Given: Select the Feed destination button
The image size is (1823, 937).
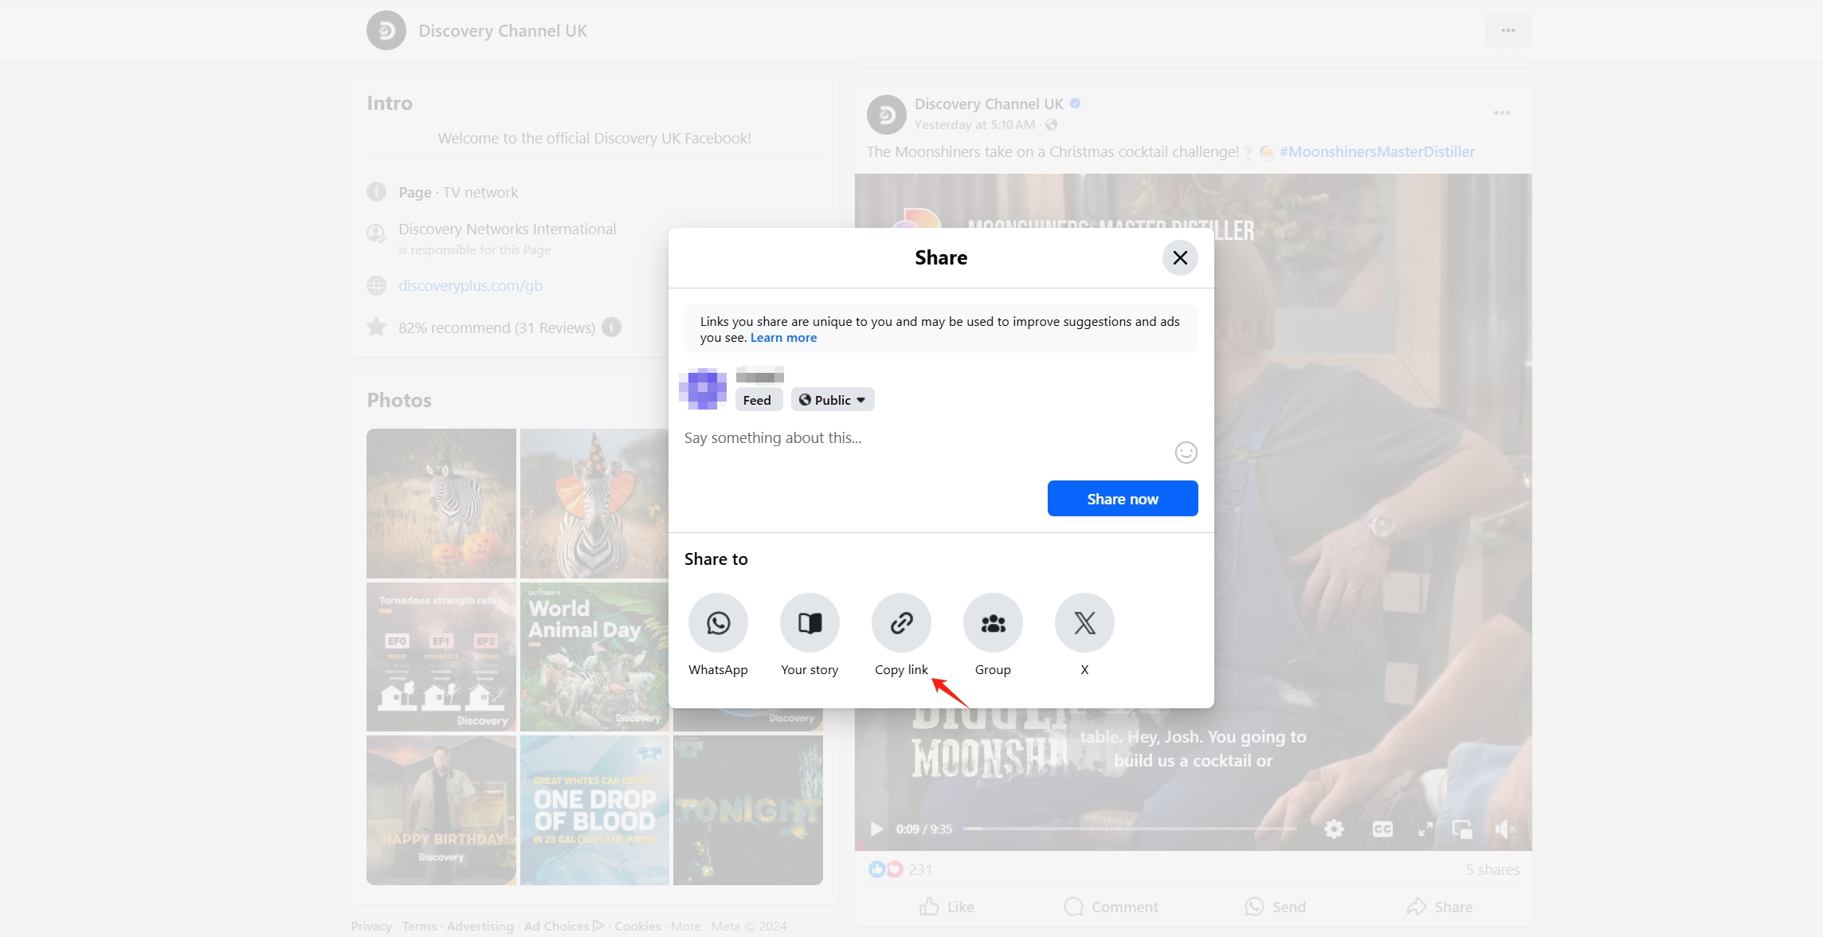Looking at the screenshot, I should (757, 400).
